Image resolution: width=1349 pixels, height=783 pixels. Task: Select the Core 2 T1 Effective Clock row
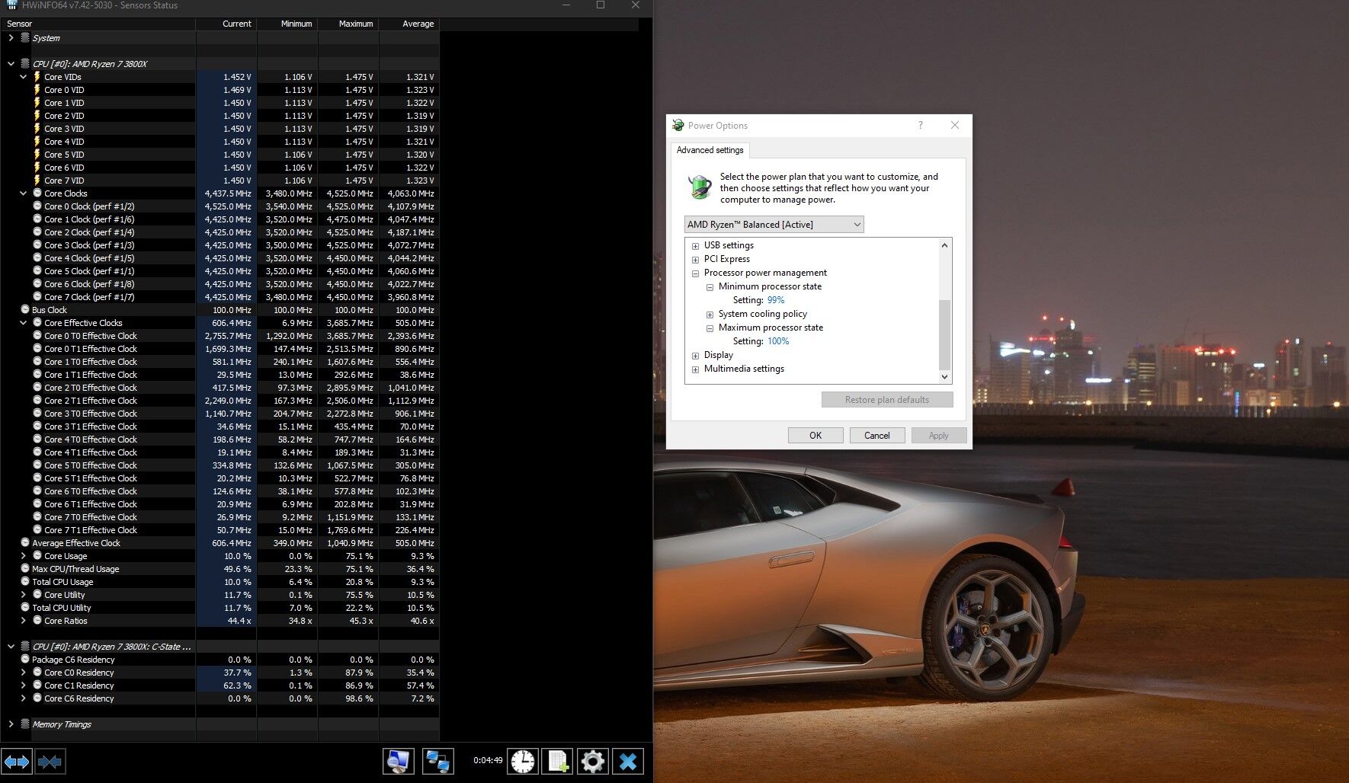tap(219, 401)
